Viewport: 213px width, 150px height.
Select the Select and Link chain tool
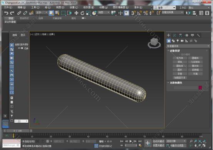(x=19, y=13)
